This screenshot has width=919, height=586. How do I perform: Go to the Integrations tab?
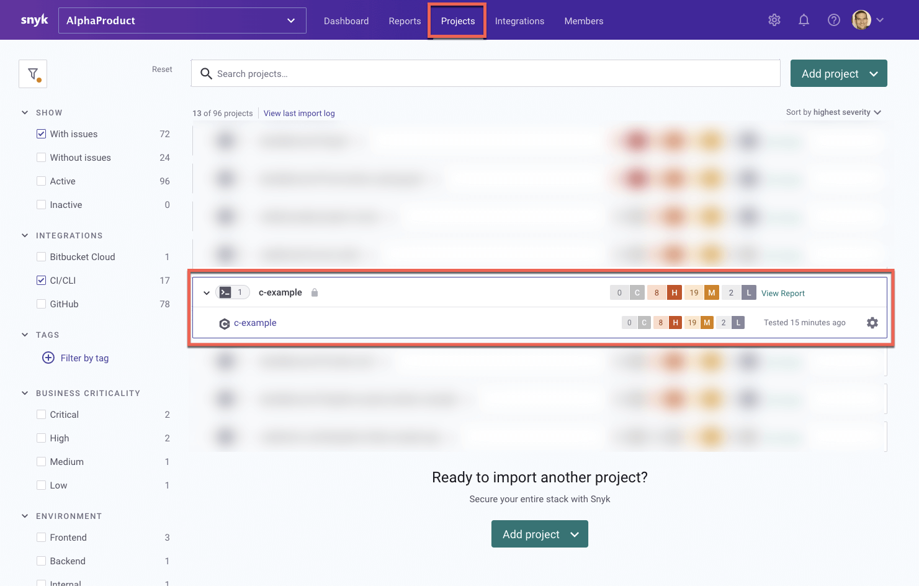click(x=519, y=21)
